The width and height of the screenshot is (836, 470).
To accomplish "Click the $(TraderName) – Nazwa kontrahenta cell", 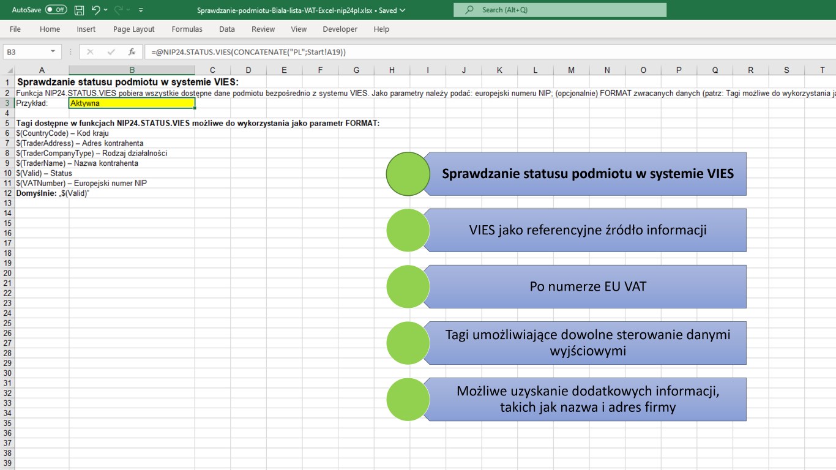I will click(x=77, y=163).
